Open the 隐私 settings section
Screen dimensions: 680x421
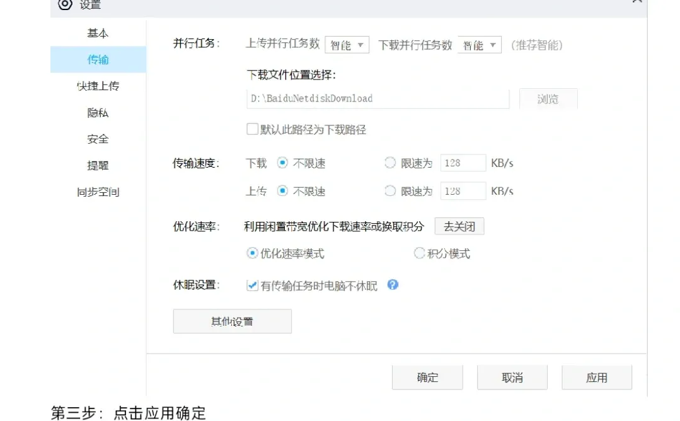pos(98,112)
